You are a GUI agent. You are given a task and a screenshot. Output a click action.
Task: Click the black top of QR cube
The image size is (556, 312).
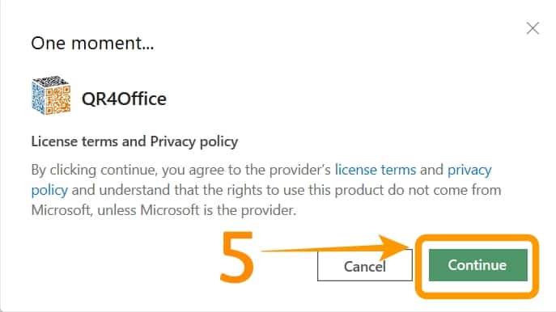click(x=50, y=82)
